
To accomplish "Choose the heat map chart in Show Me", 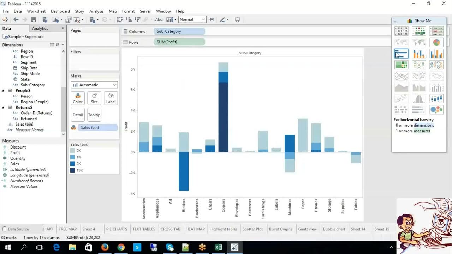I will tap(419, 31).
